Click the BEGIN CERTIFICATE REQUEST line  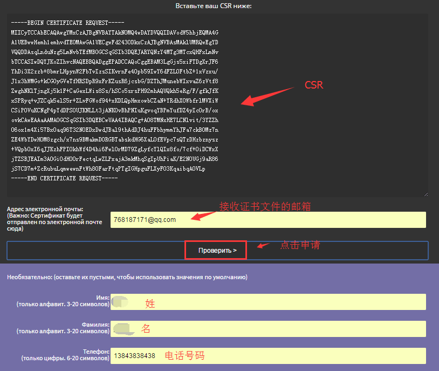pyautogui.click(x=67, y=22)
